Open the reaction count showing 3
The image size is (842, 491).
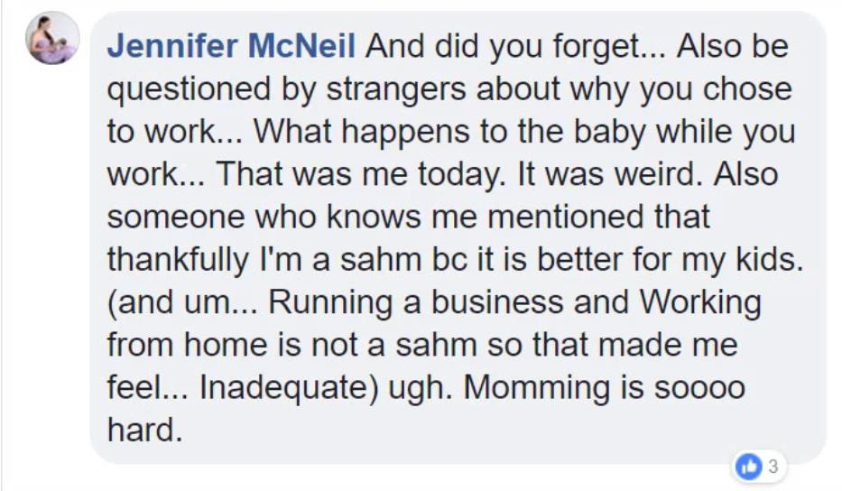[x=773, y=467]
